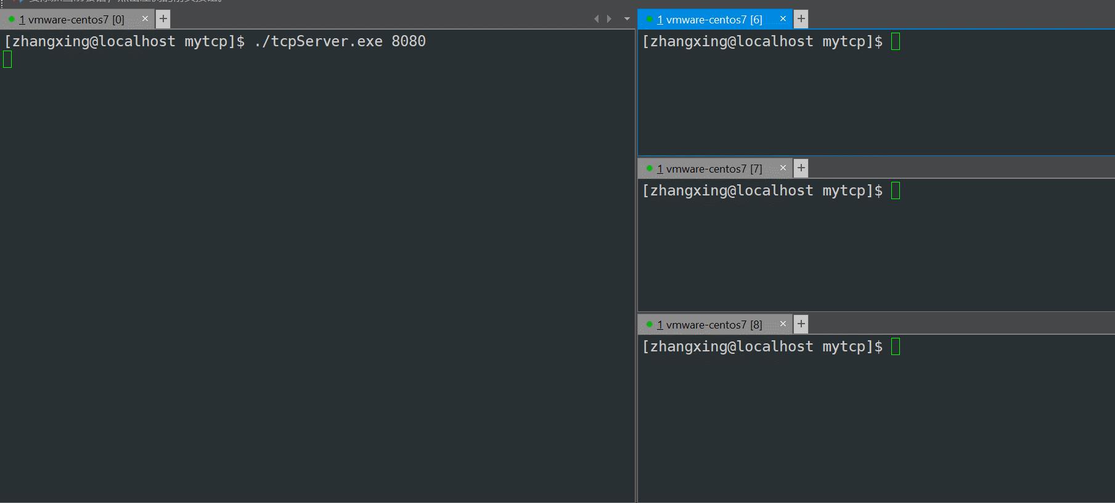The image size is (1115, 503).
Task: Close the vmware-centos7 [0] tab
Action: coord(145,18)
